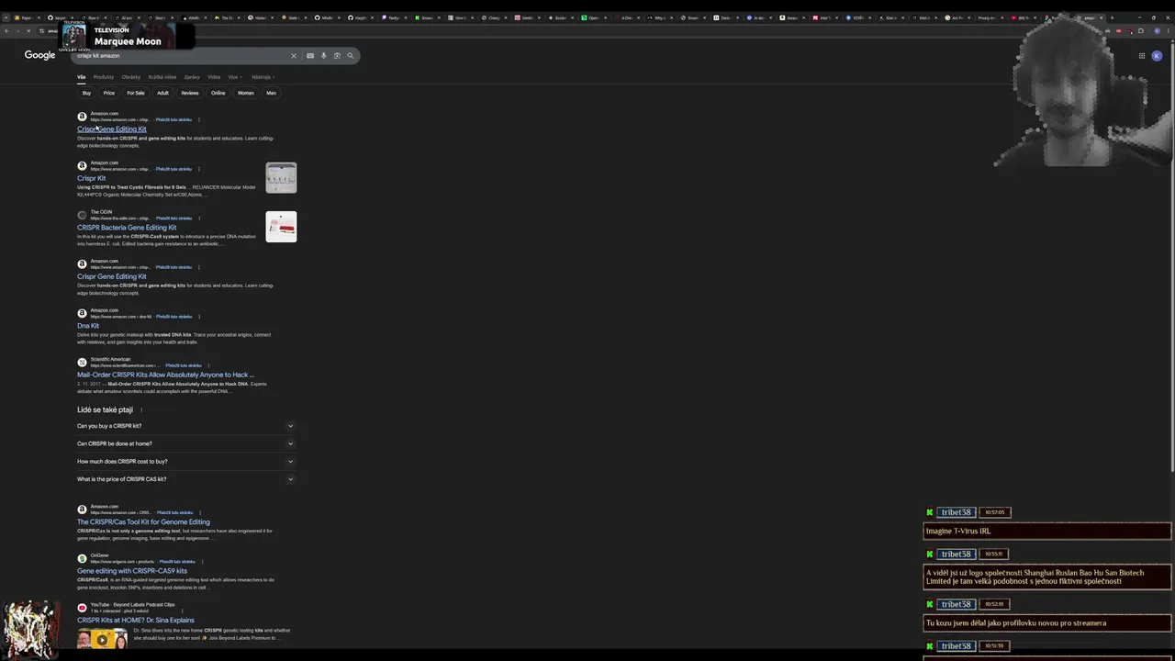Switch to the Hacker browser tab
Image resolution: width=1175 pixels, height=661 pixels.
pos(263,17)
